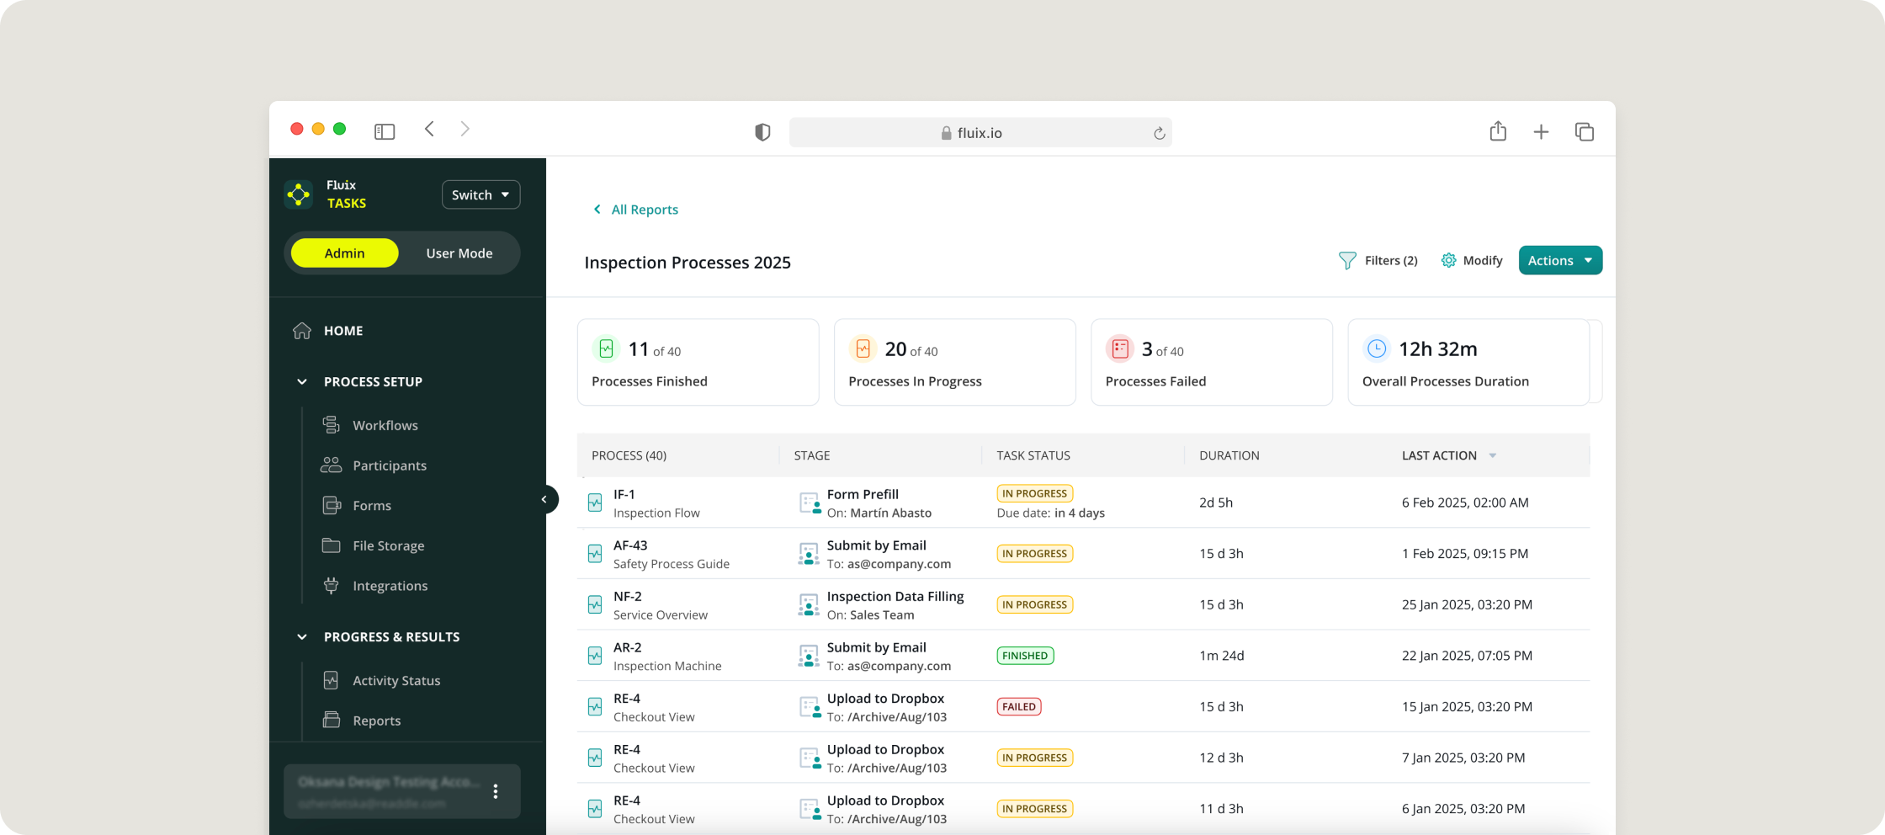Click the File Storage folder icon
This screenshot has width=1885, height=835.
click(x=331, y=545)
